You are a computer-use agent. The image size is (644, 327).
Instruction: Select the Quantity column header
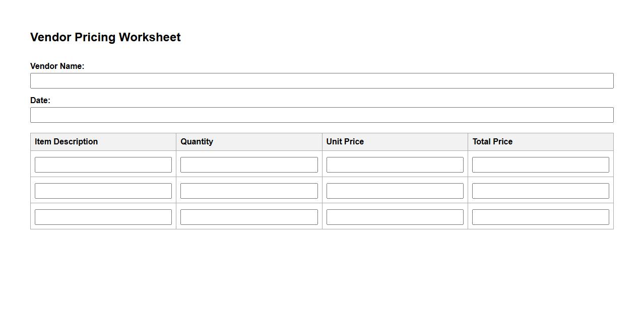tap(197, 142)
